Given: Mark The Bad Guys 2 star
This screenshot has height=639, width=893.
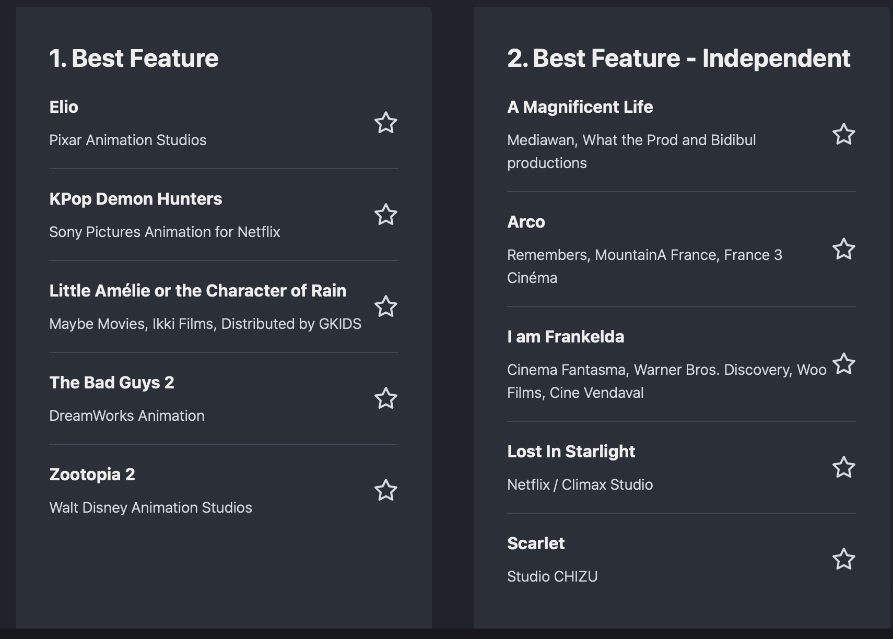Looking at the screenshot, I should [x=385, y=399].
